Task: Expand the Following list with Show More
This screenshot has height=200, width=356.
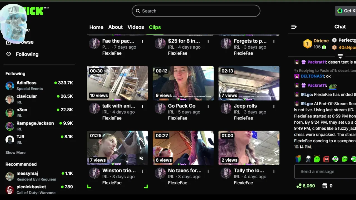Action: coord(15,152)
